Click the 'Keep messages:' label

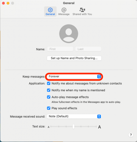(x=34, y=77)
